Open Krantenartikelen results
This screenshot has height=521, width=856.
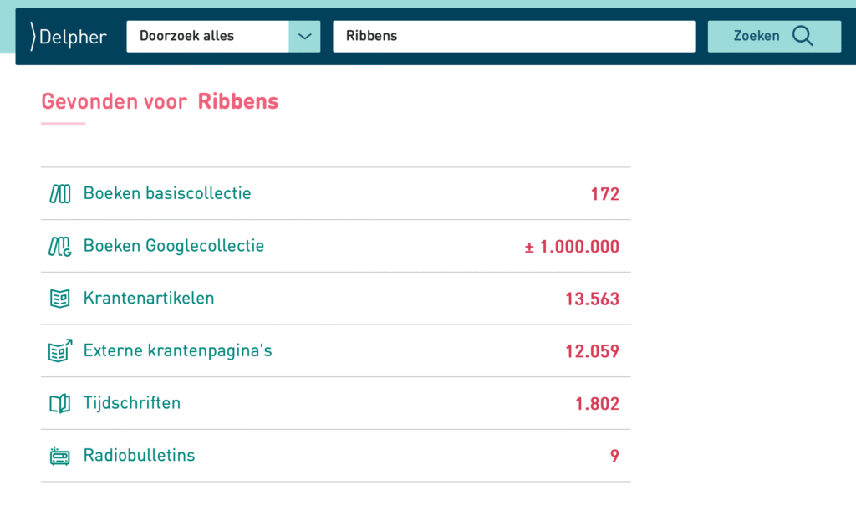point(336,299)
